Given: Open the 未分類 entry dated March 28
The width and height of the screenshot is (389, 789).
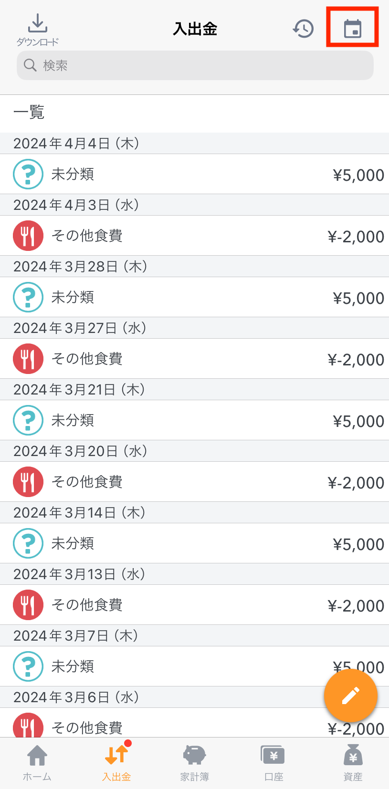Looking at the screenshot, I should [194, 297].
